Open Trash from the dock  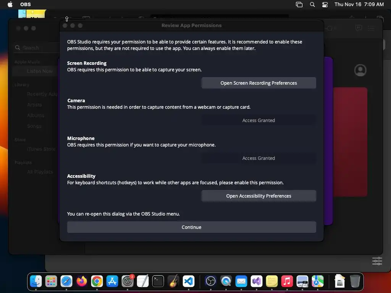point(355,281)
